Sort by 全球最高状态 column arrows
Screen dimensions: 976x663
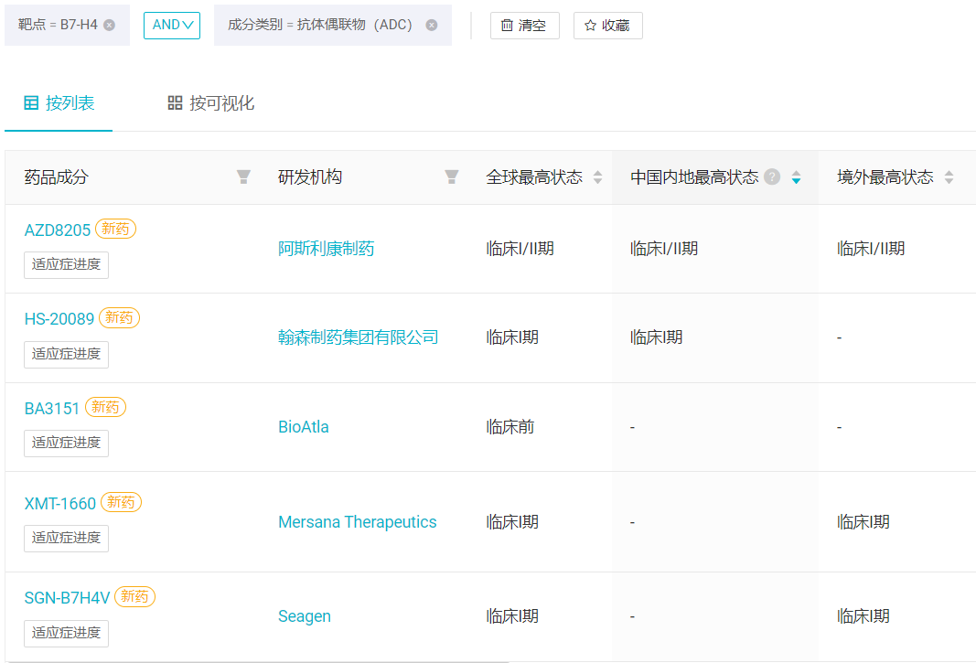click(x=597, y=177)
